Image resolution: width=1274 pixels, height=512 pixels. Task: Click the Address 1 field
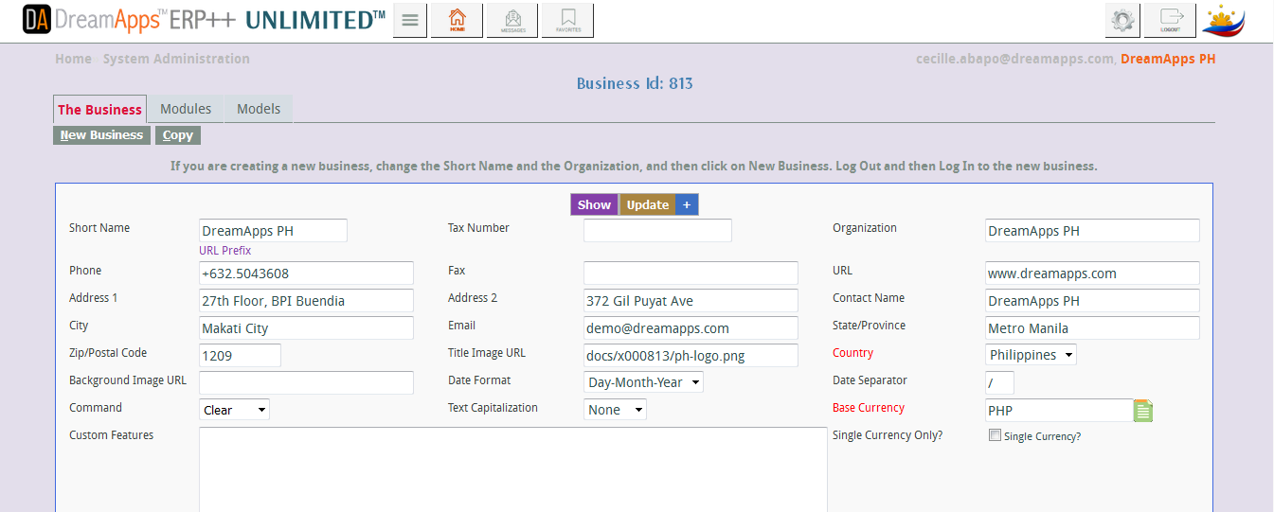(306, 301)
